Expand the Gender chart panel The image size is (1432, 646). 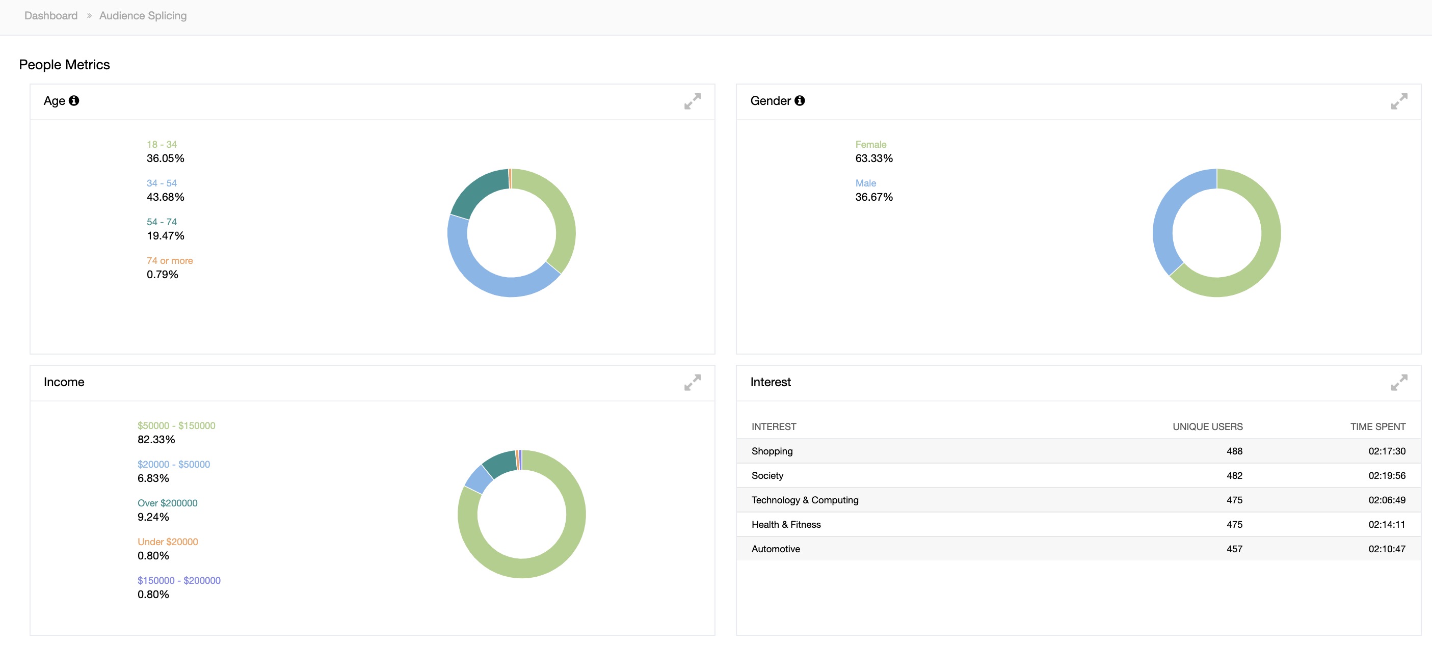point(1399,101)
